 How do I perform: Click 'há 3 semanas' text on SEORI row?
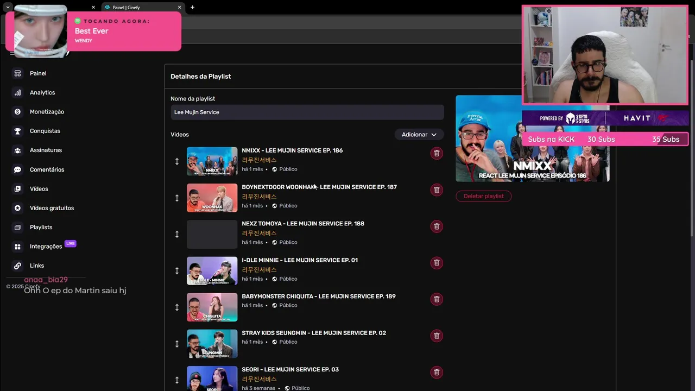[x=258, y=388]
